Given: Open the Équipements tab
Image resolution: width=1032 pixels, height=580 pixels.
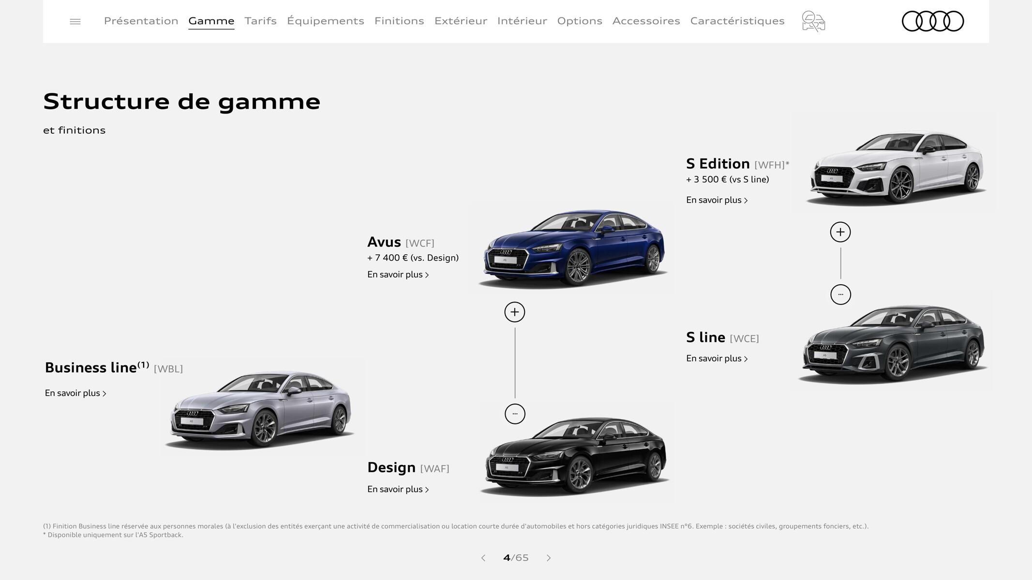Looking at the screenshot, I should [326, 21].
